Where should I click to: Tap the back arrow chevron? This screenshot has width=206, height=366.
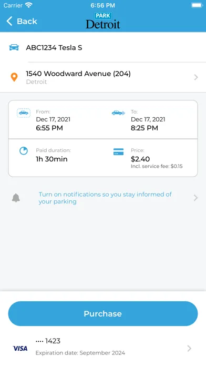click(9, 21)
